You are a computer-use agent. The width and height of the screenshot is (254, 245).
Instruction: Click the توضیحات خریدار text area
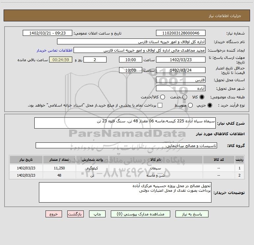click(x=125, y=192)
